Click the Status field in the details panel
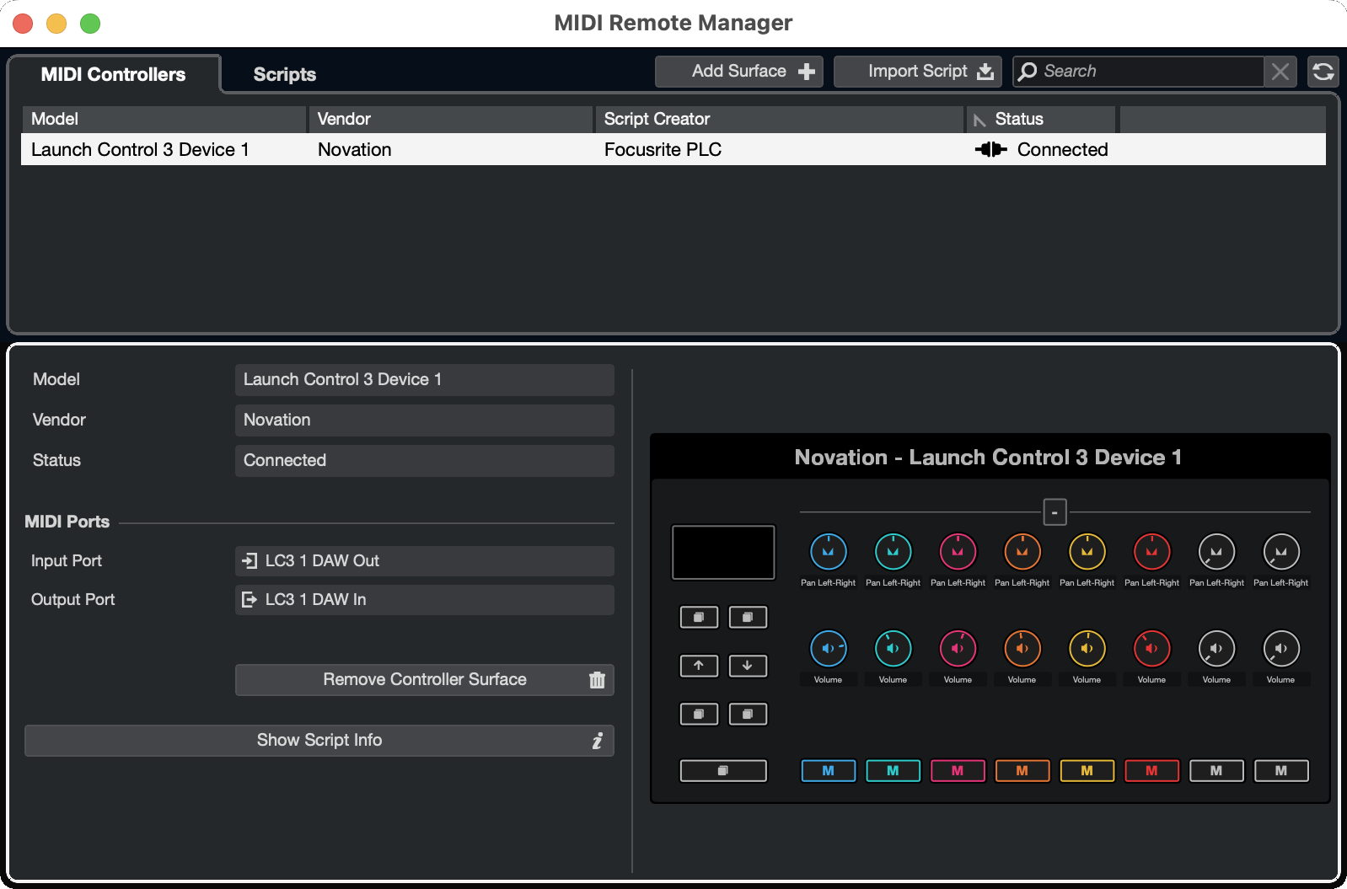The width and height of the screenshot is (1347, 889). [x=424, y=461]
